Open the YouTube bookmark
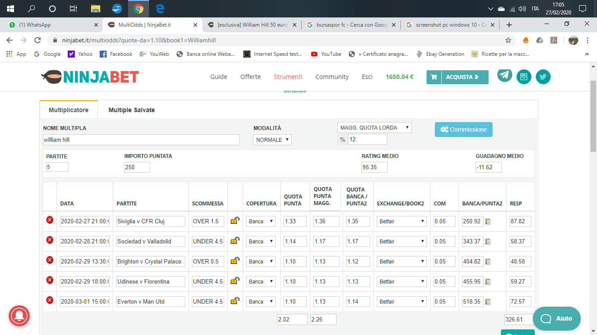Image resolution: width=597 pixels, height=335 pixels. [326, 54]
